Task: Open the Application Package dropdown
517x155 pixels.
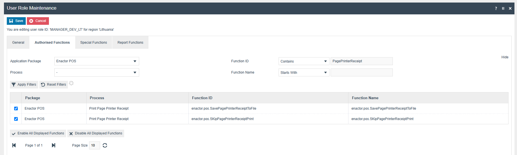Action: tap(96, 61)
